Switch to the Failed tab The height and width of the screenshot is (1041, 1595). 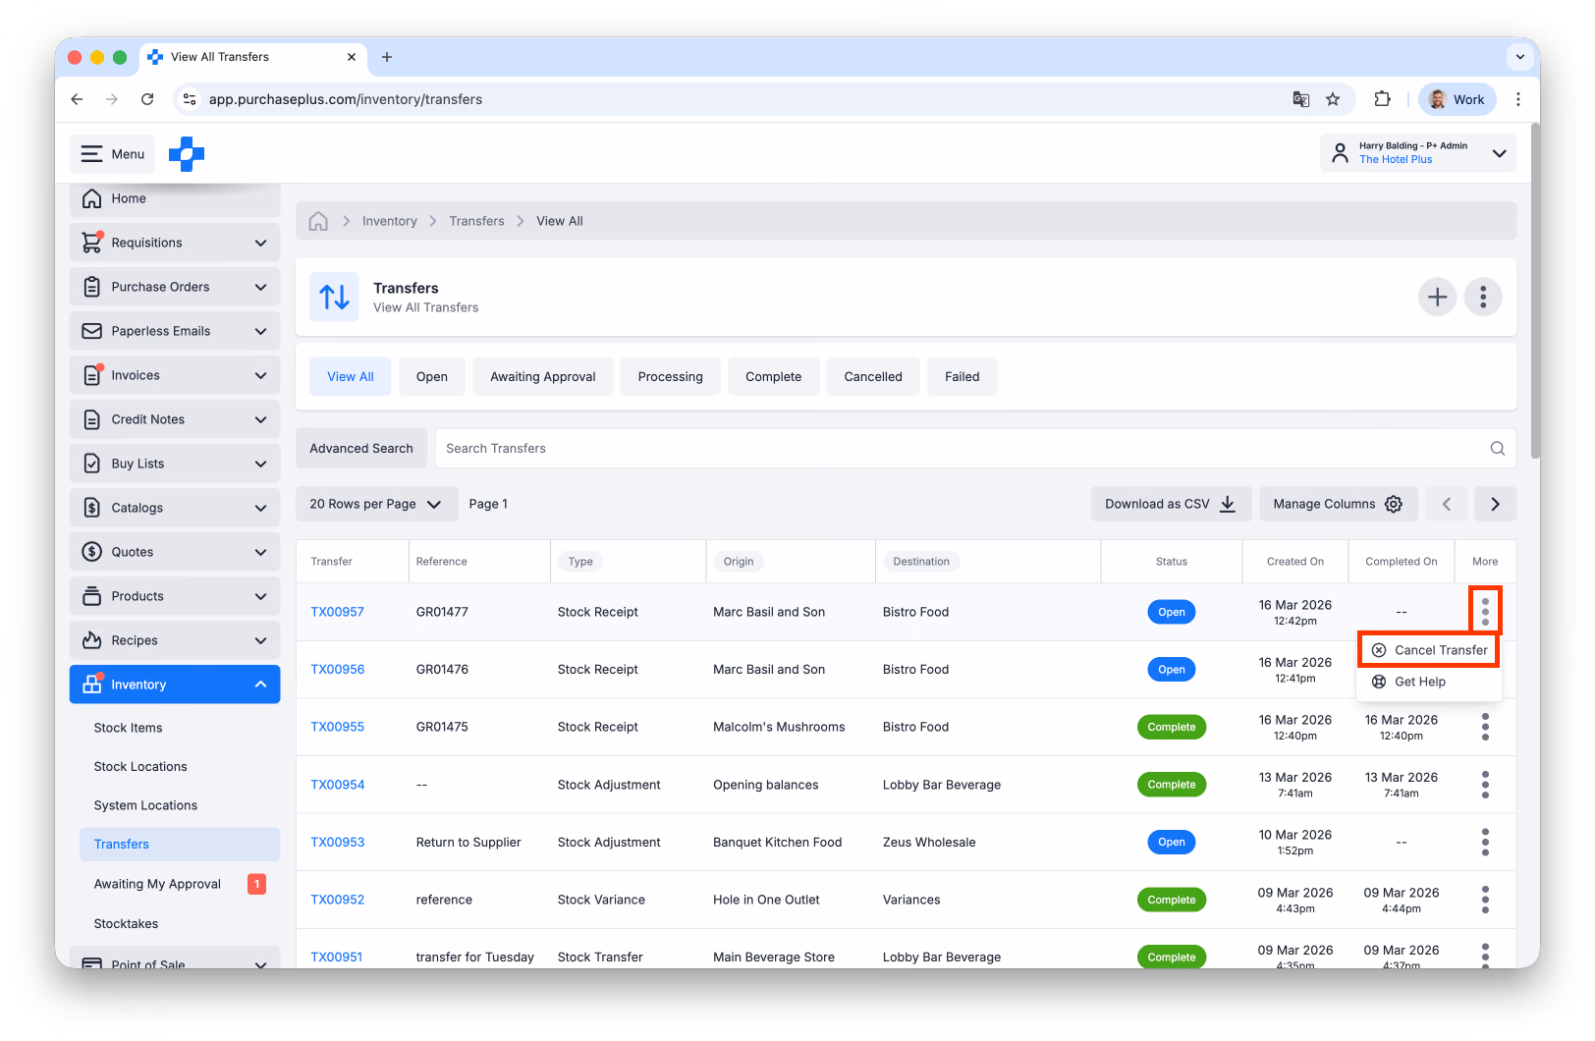(x=962, y=377)
